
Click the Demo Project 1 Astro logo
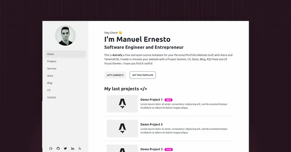point(122,103)
